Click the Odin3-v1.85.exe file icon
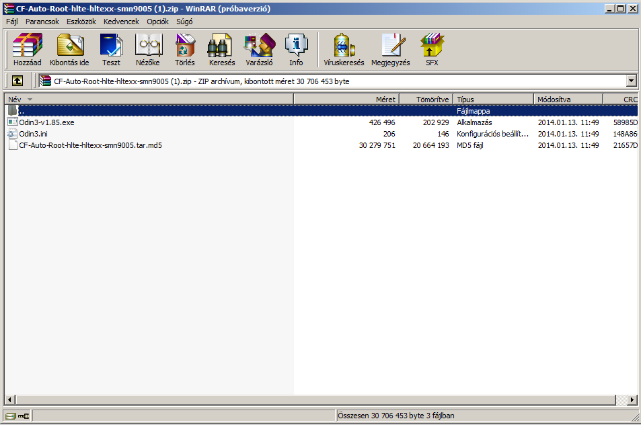 pyautogui.click(x=13, y=122)
